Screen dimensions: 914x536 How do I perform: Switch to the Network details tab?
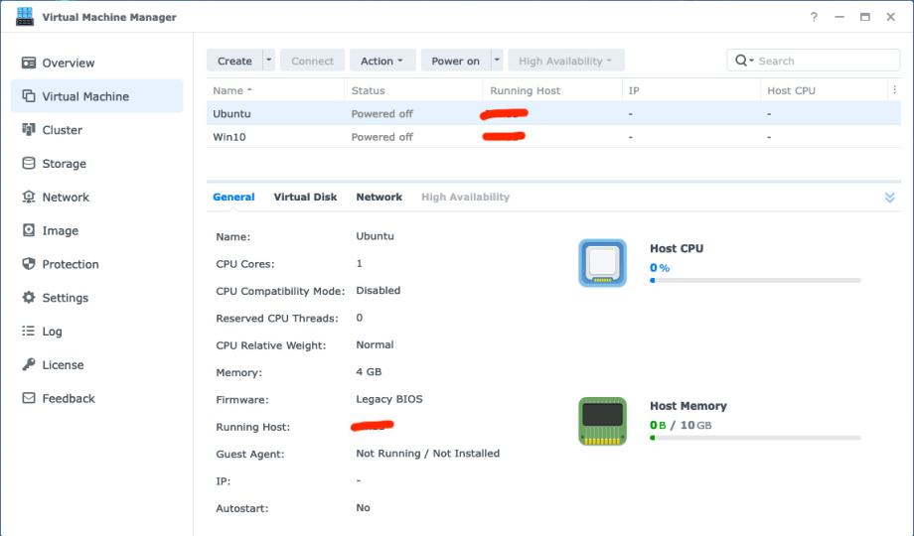click(379, 198)
